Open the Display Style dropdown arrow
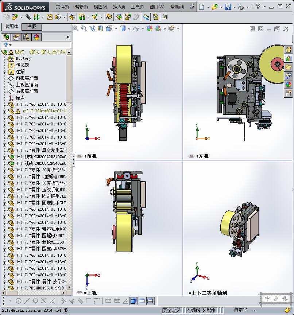The image size is (294, 315). (129, 29)
